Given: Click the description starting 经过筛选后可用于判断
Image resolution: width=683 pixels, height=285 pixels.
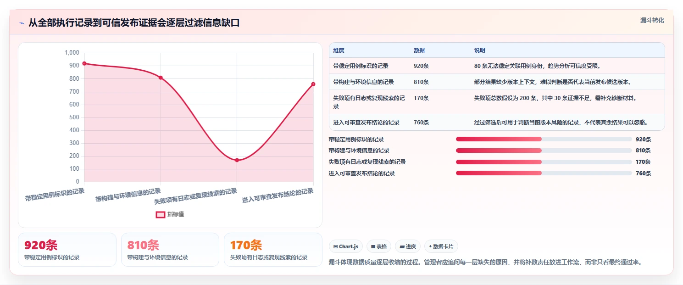Looking at the screenshot, I should coord(561,123).
